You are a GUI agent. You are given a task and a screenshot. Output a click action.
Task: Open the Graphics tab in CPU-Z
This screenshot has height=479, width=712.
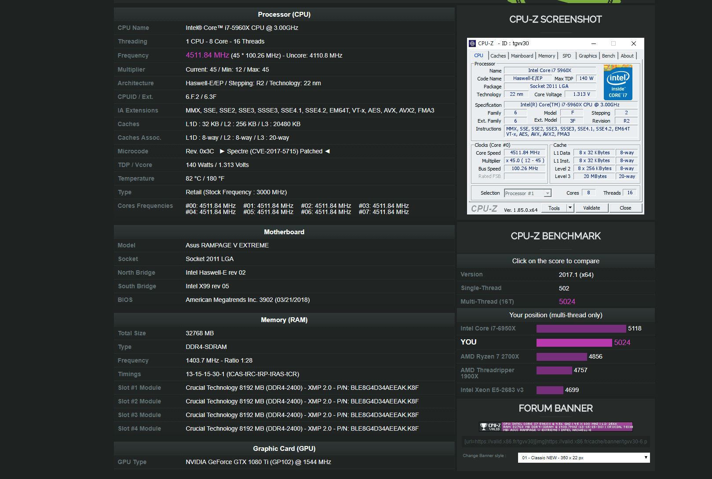pyautogui.click(x=588, y=56)
